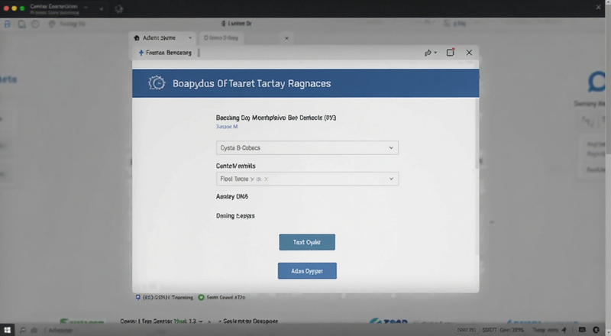
Task: Click the gear clock icon in blue header
Action: point(157,83)
